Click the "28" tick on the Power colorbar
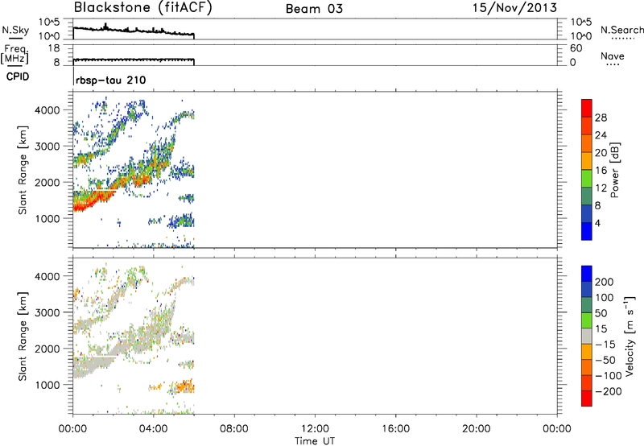This screenshot has width=644, height=446. point(601,118)
